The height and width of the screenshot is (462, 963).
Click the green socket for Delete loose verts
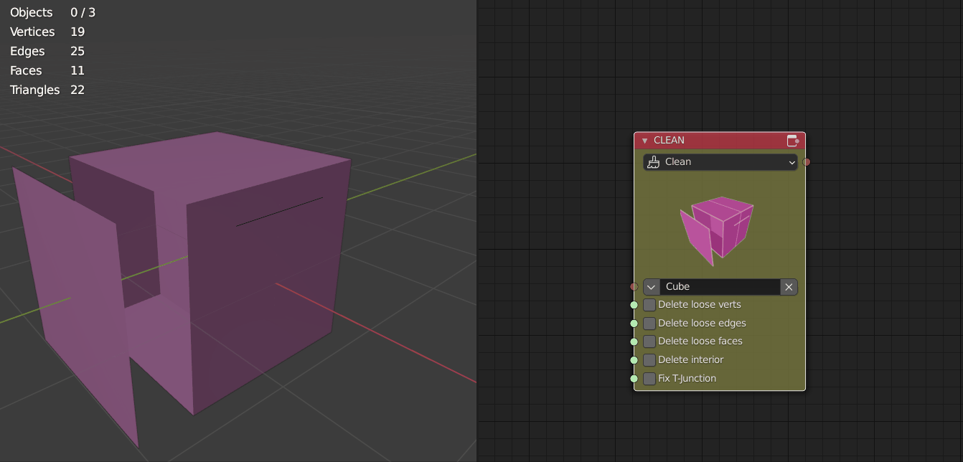pyautogui.click(x=634, y=305)
